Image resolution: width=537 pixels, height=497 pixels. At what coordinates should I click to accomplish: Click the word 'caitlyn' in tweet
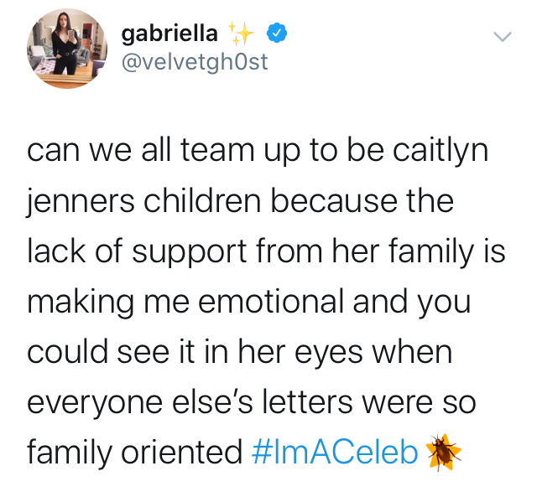coord(441,151)
